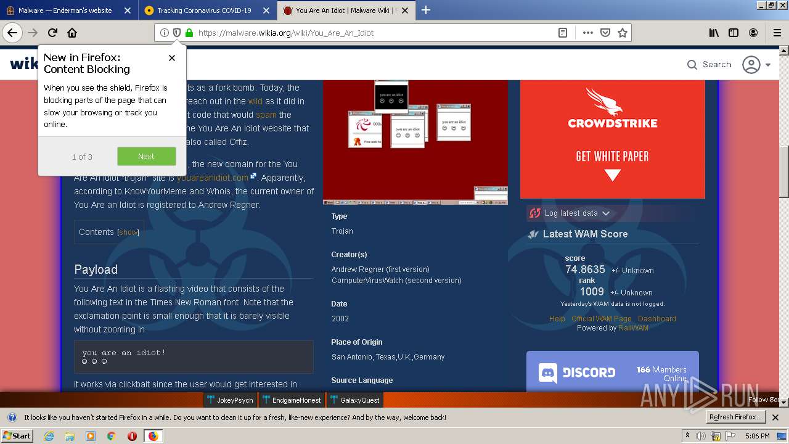Open the wiki user avatar icon
Viewport: 789px width, 444px height.
pyautogui.click(x=751, y=65)
